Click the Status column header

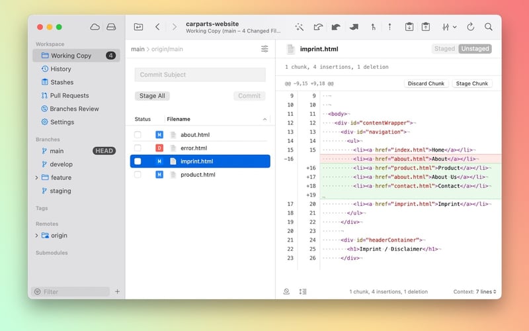click(x=143, y=119)
